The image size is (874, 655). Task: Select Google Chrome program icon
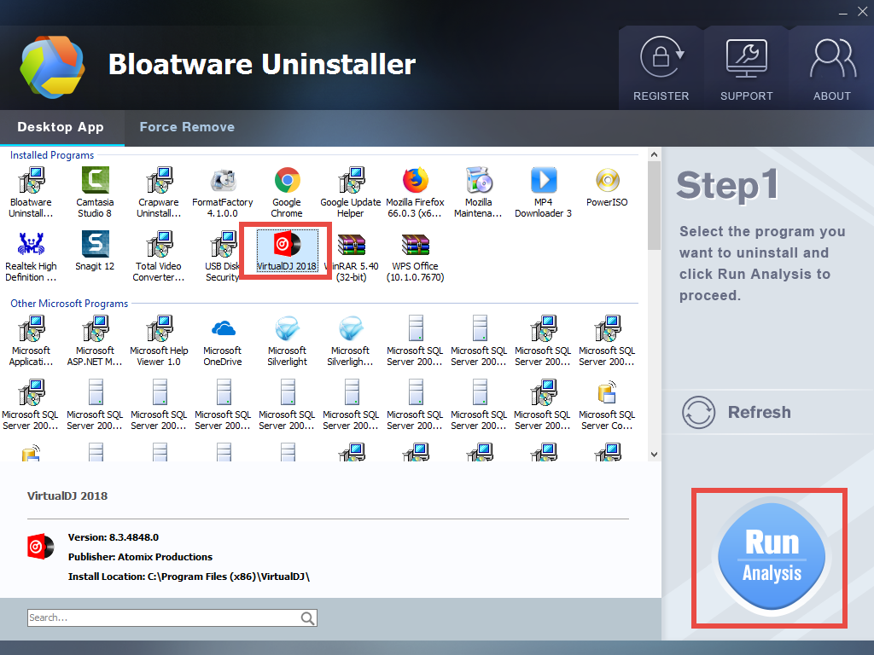pyautogui.click(x=287, y=181)
